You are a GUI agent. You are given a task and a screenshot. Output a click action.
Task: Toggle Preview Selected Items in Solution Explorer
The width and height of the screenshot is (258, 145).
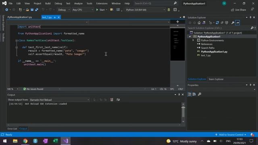pyautogui.click(x=237, y=23)
